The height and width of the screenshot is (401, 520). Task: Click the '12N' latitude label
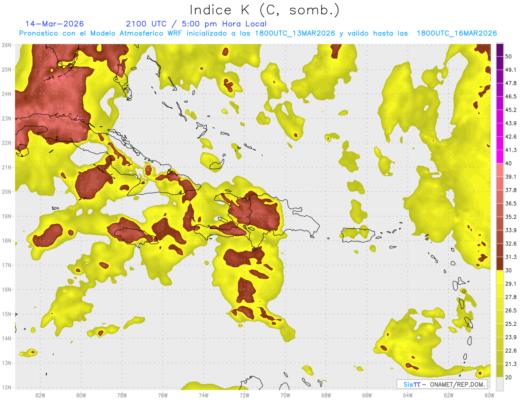tap(6, 387)
